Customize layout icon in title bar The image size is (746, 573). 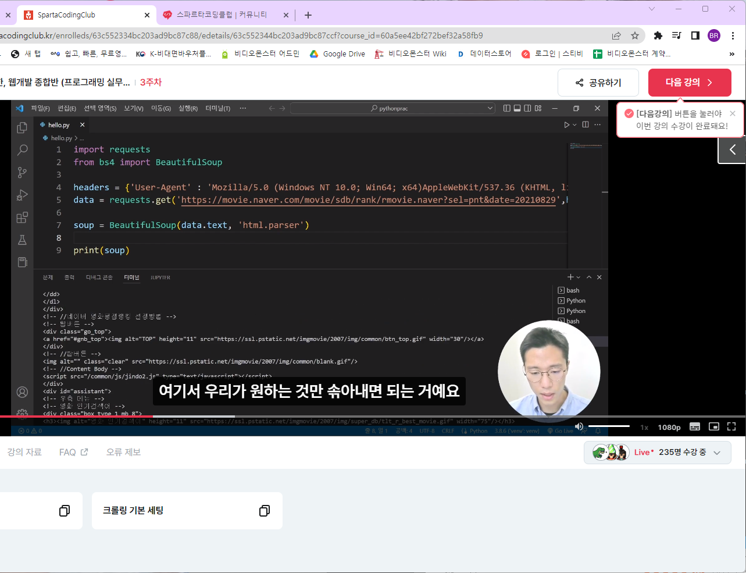point(538,108)
